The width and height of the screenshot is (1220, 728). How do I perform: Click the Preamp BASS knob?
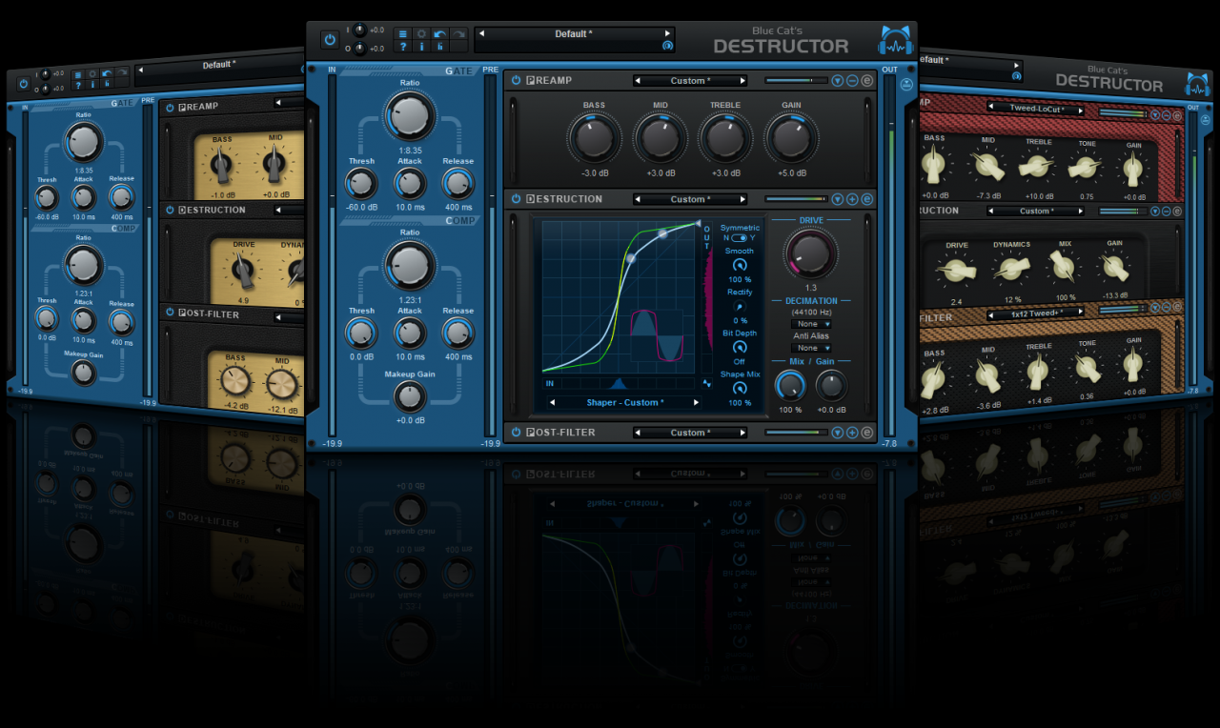(x=593, y=139)
